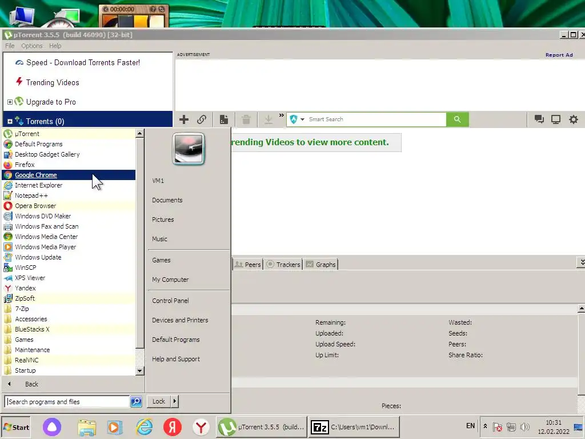The width and height of the screenshot is (585, 439).
Task: Click the Start Torrent download arrow icon
Action: (x=269, y=119)
